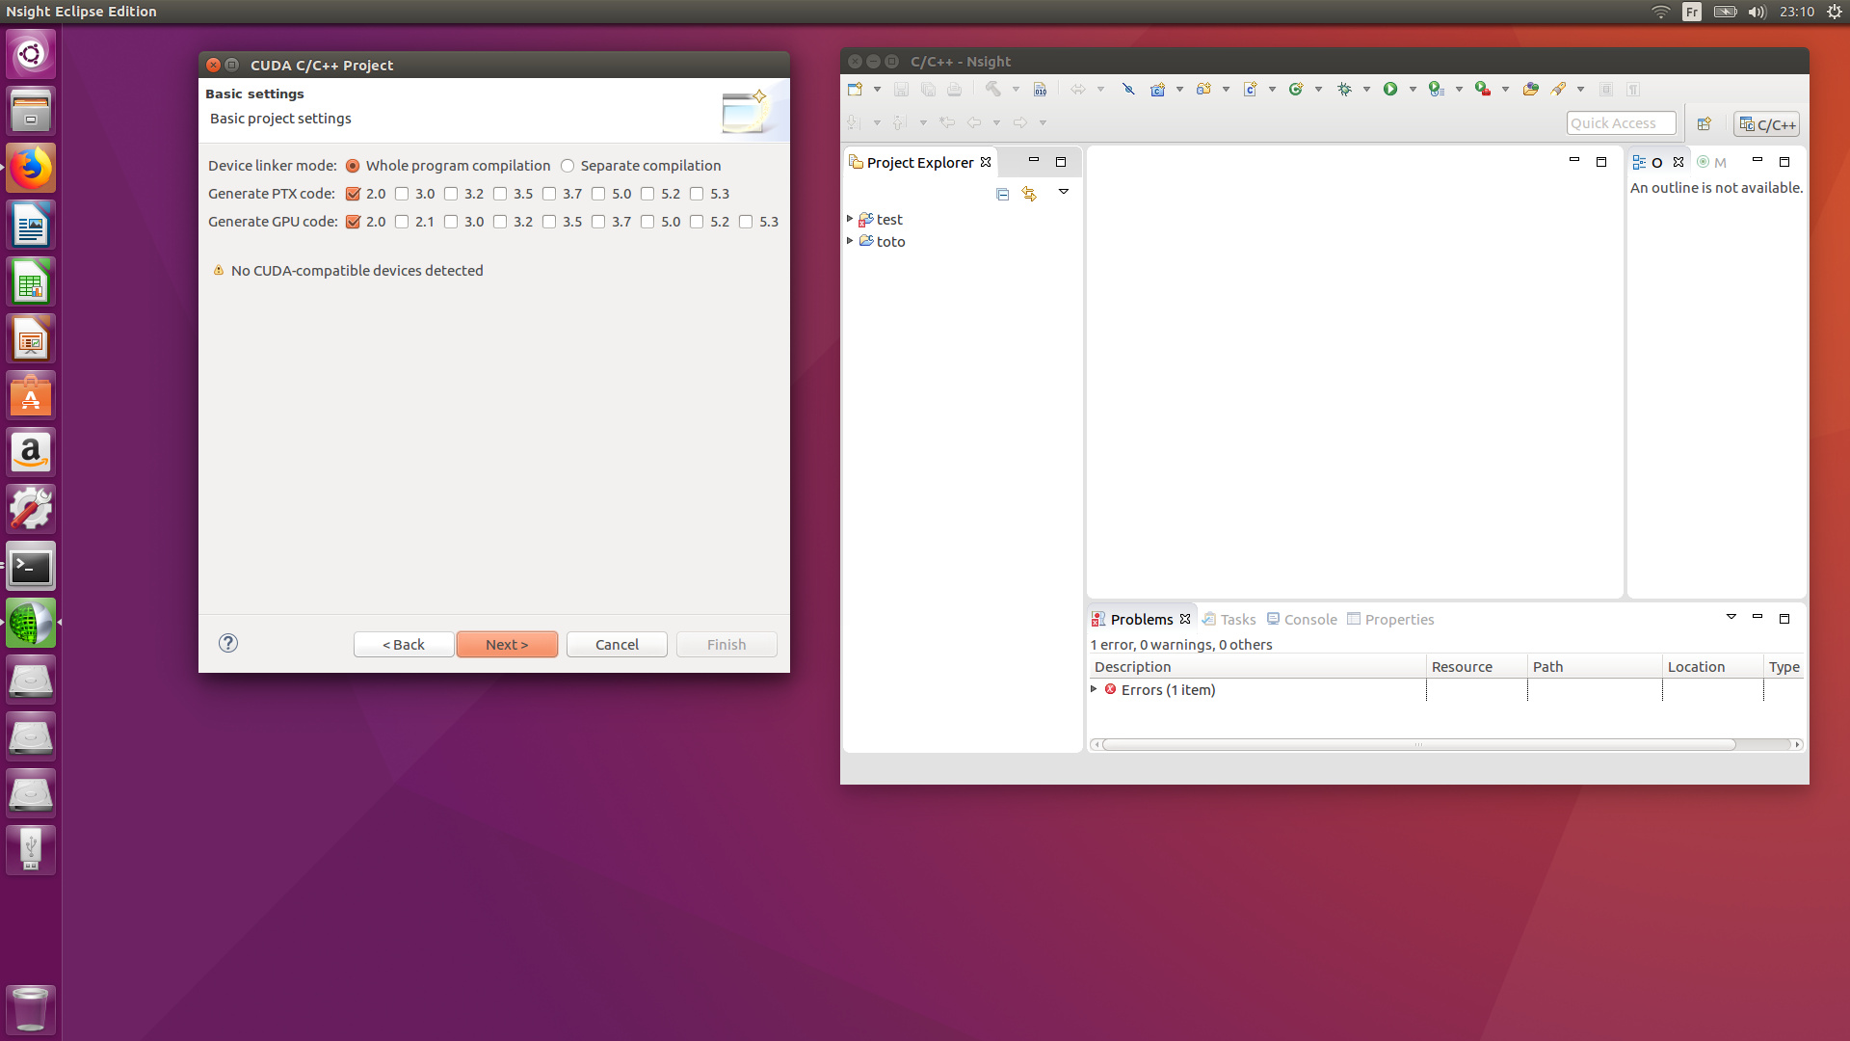Click the Quick Access search field
Screen dimensions: 1850x1041
[x=1621, y=123]
